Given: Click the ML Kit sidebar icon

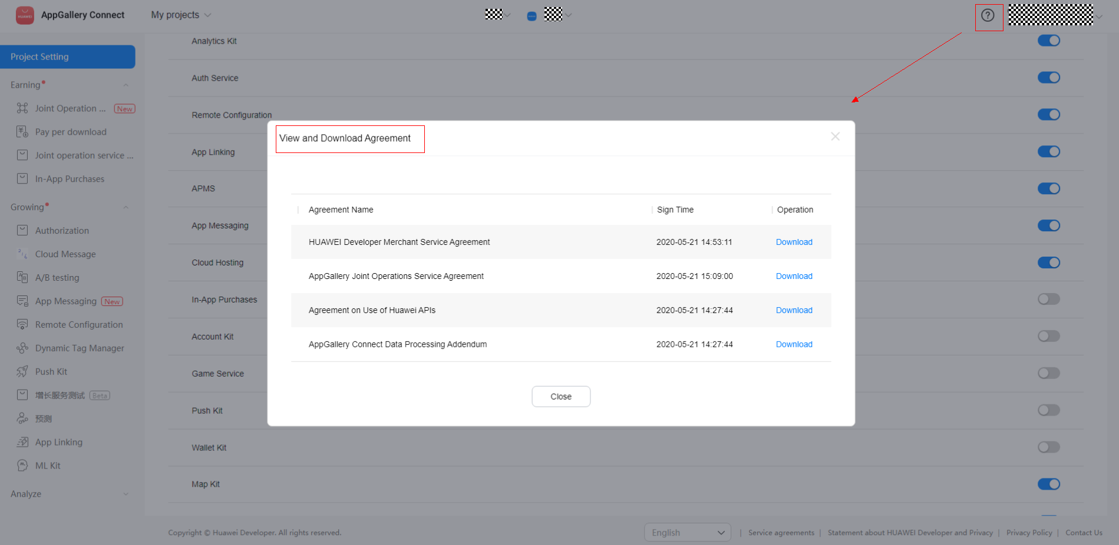Looking at the screenshot, I should coord(22,466).
